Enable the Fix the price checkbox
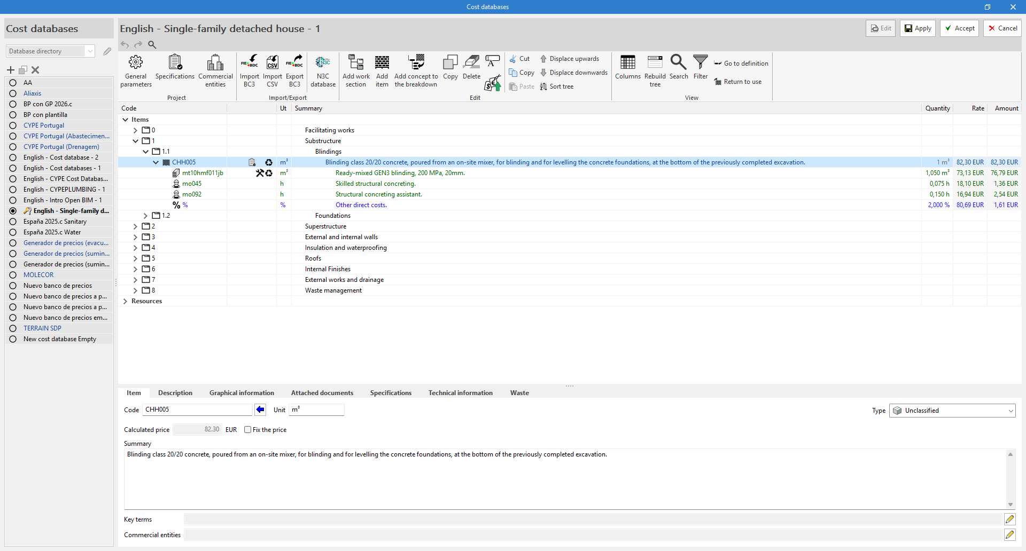The image size is (1026, 551). tap(248, 430)
